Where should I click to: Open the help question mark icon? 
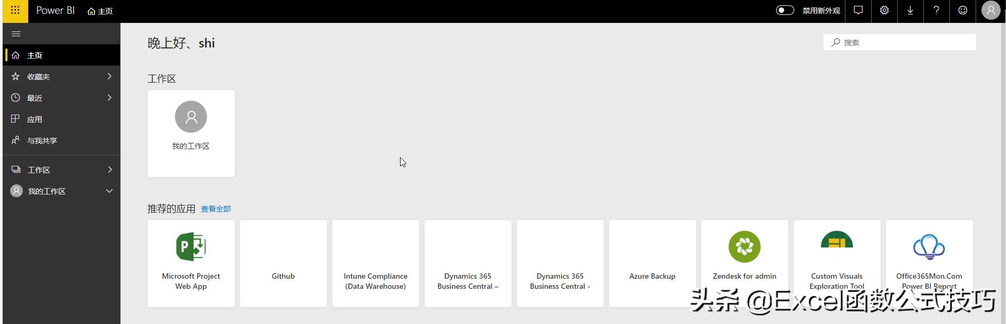tap(937, 11)
